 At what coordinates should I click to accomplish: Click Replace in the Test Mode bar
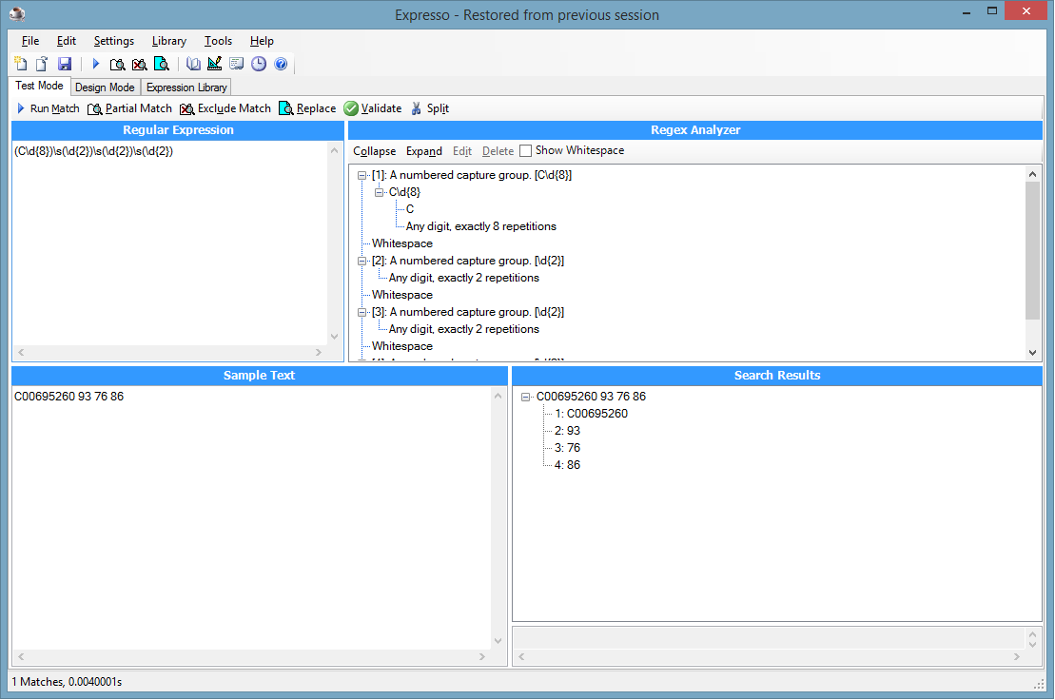point(307,108)
